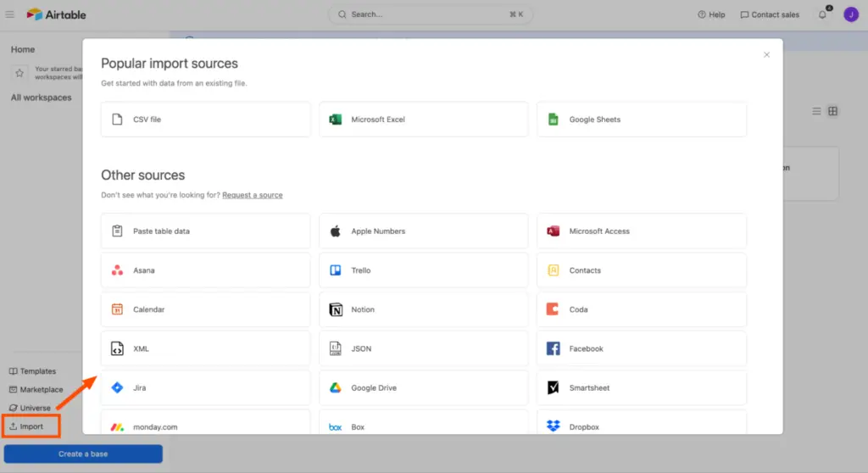Select Jira as import source

[x=205, y=387]
